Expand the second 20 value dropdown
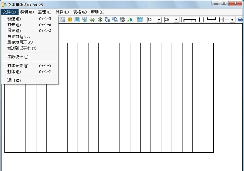This screenshot has width=244, height=171. (x=176, y=19)
